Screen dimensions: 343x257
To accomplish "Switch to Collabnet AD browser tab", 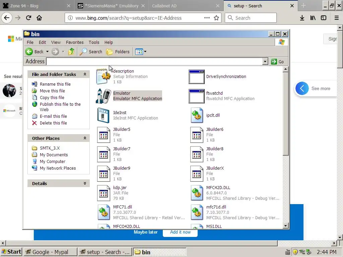I will point(186,6).
